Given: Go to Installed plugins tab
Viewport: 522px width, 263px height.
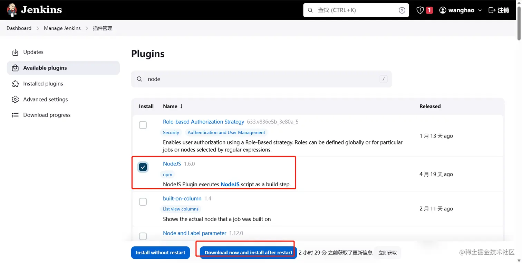Looking at the screenshot, I should coord(63,84).
